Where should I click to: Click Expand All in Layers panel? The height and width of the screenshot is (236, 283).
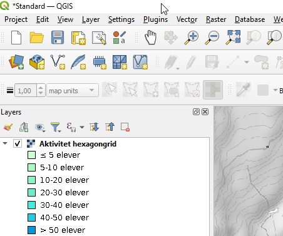tap(94, 127)
